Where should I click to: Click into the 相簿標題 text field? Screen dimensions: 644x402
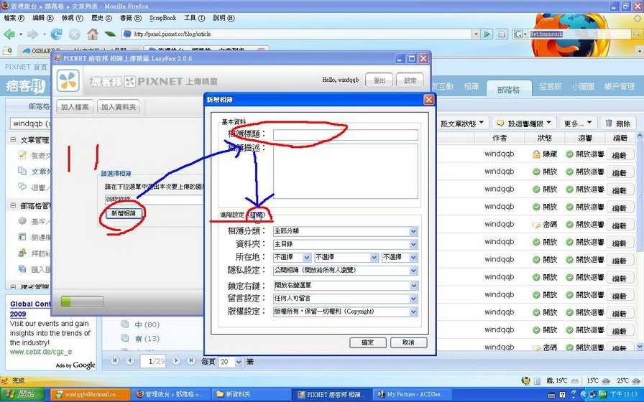(346, 135)
